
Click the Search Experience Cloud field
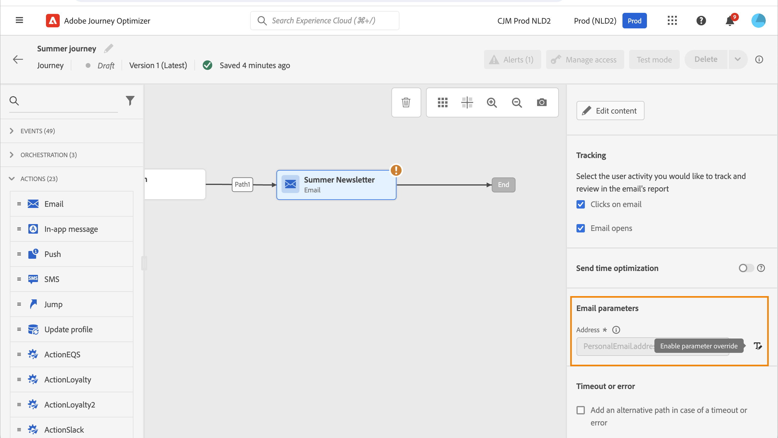325,21
